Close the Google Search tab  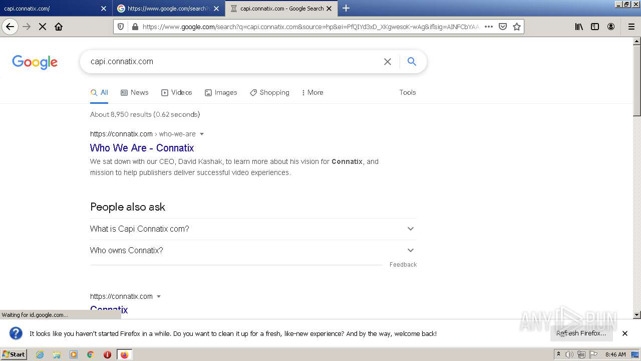pyautogui.click(x=329, y=9)
